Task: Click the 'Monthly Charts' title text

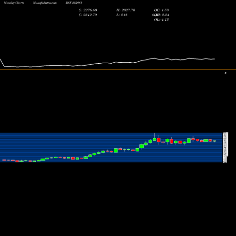Action: 14,3
